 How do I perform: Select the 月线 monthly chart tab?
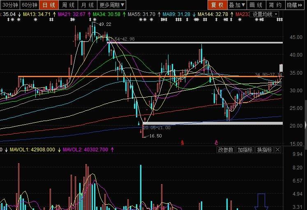point(87,5)
